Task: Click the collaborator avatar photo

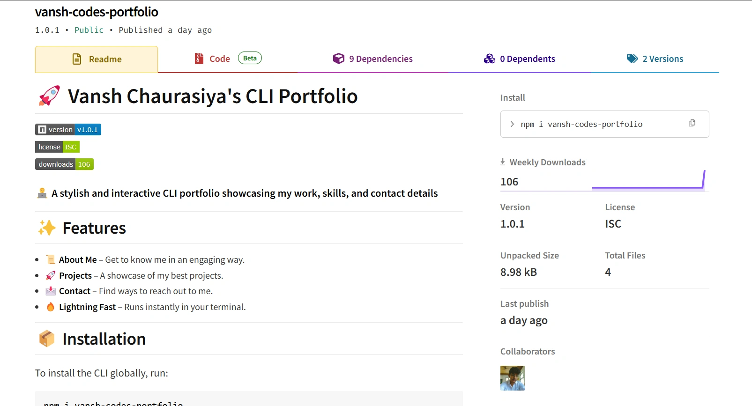Action: pos(512,377)
